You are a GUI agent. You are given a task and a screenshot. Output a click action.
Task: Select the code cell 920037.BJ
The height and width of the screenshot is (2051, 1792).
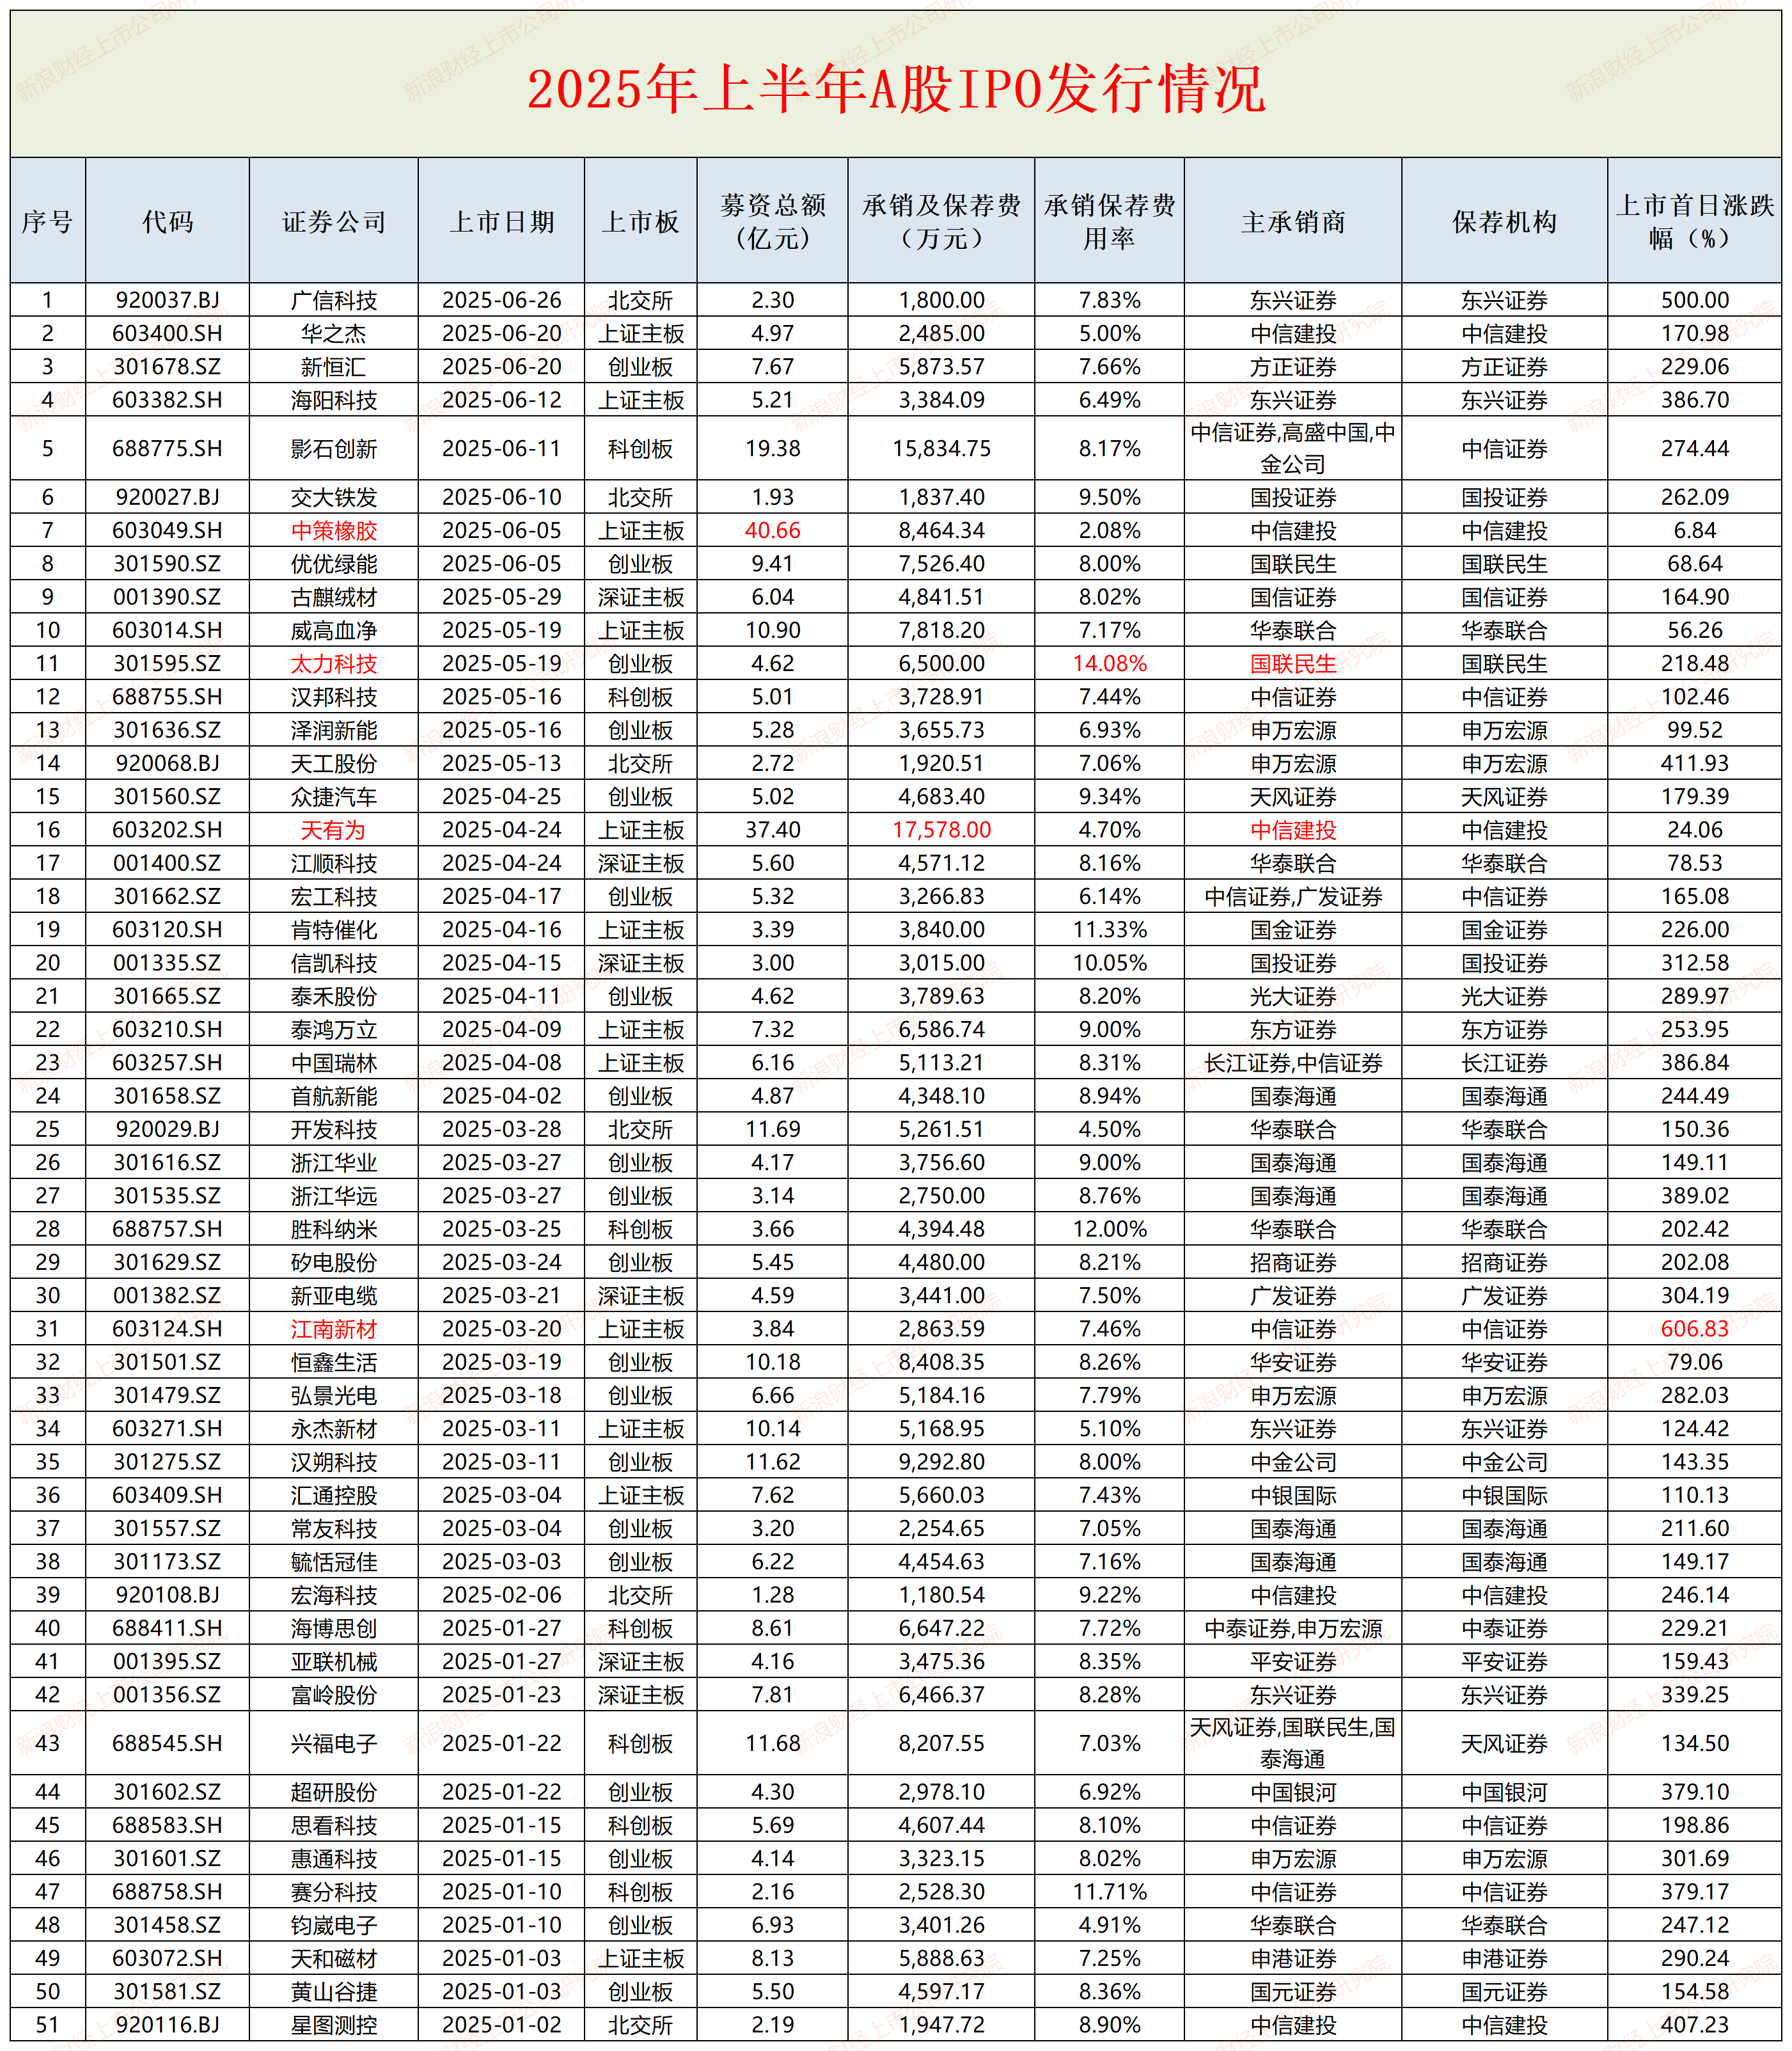167,300
